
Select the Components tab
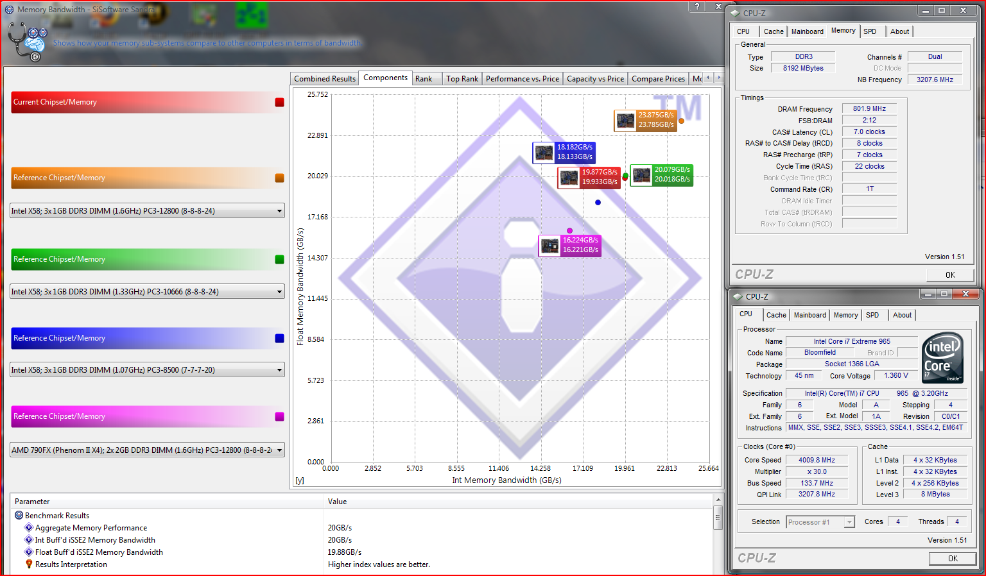click(385, 78)
